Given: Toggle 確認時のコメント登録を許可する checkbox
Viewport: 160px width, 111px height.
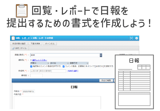Looking at the screenshot, I should click(31, 66).
